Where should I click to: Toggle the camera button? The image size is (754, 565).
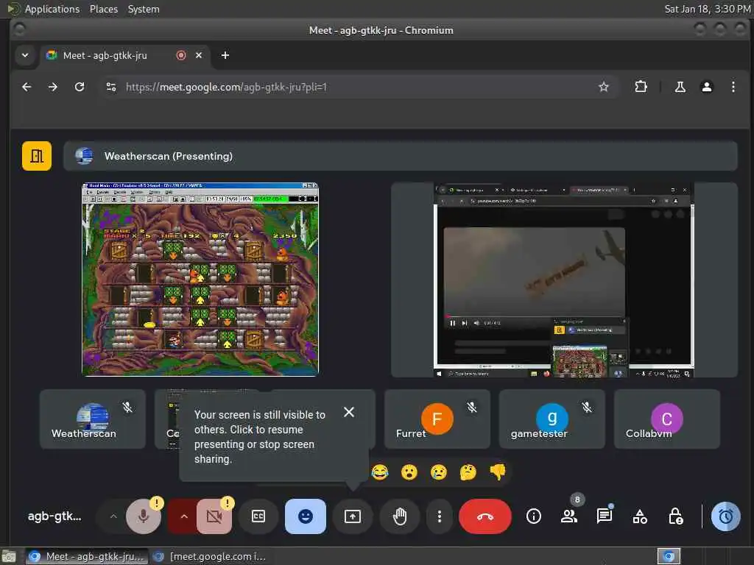(214, 516)
